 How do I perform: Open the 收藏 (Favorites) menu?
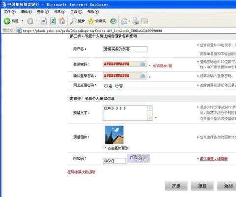pos(59,12)
